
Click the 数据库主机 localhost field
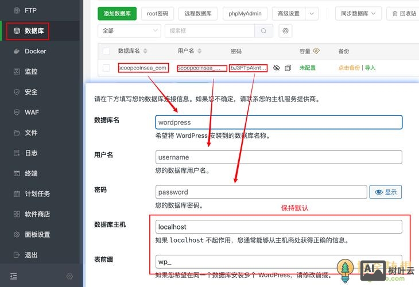pyautogui.click(x=279, y=227)
